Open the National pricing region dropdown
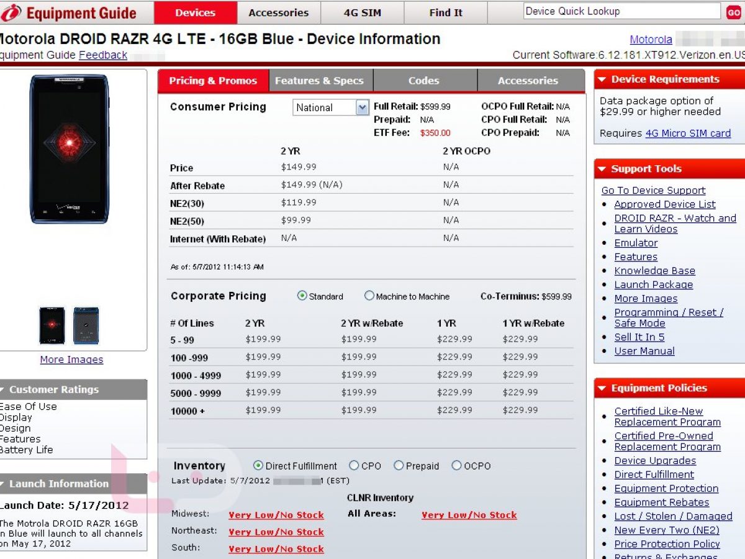 363,107
